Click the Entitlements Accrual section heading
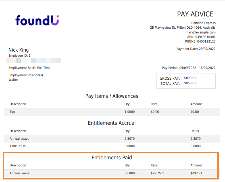 (112, 123)
